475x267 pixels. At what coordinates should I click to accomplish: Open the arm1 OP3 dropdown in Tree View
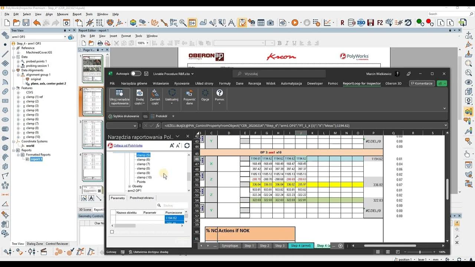(x=65, y=37)
